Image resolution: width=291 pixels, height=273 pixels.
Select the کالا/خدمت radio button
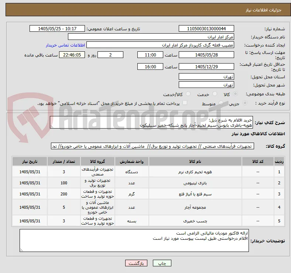[x=188, y=94]
